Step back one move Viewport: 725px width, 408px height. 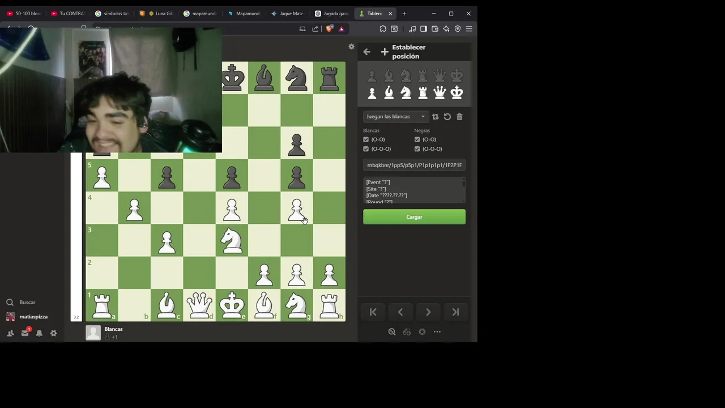coord(400,312)
